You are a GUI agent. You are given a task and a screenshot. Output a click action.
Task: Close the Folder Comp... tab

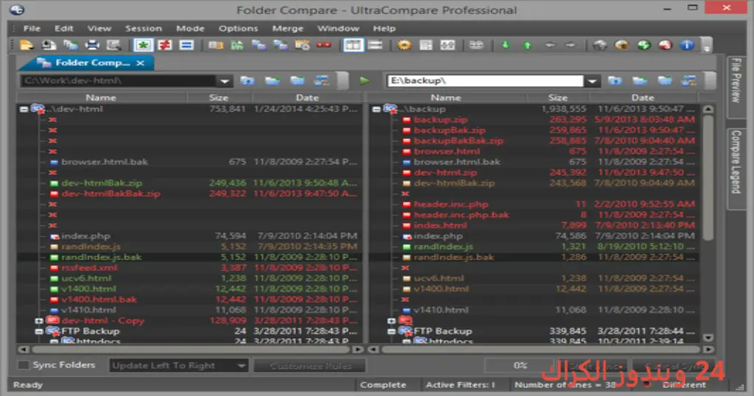140,63
